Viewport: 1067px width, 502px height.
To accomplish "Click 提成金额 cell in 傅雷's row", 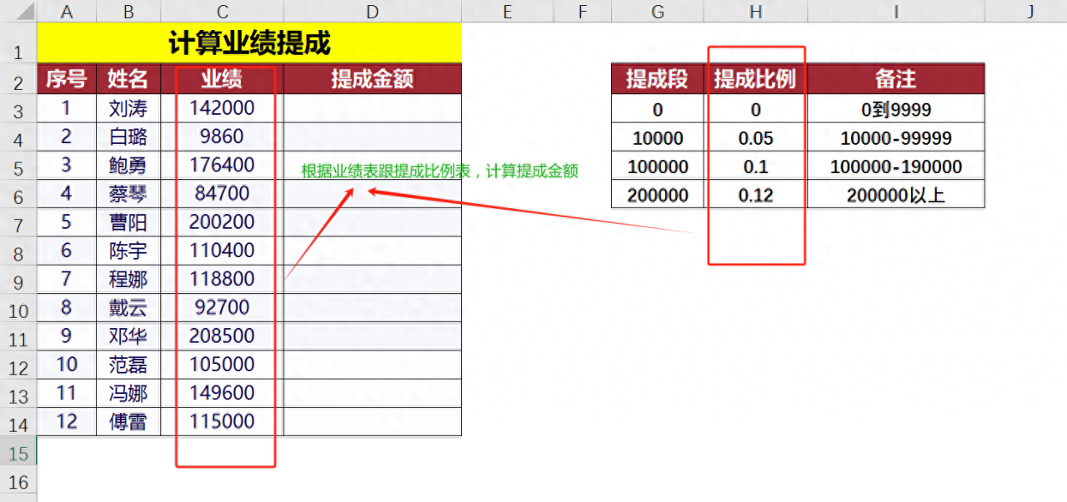I will [373, 421].
